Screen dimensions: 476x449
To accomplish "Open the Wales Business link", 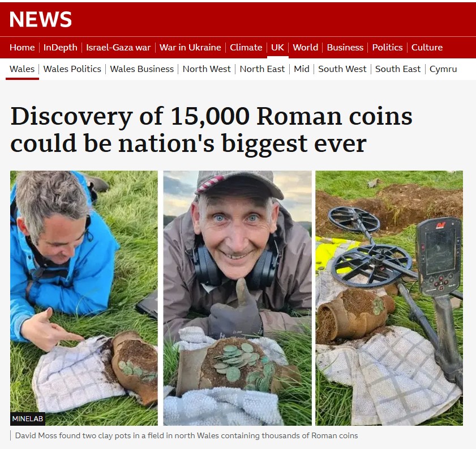I will (x=141, y=69).
